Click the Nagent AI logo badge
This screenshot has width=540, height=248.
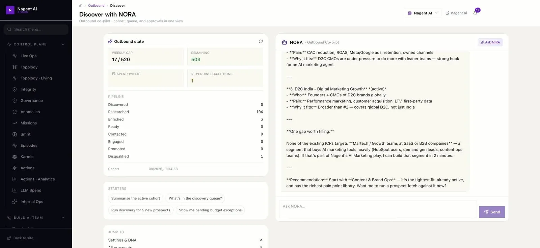(10, 10)
